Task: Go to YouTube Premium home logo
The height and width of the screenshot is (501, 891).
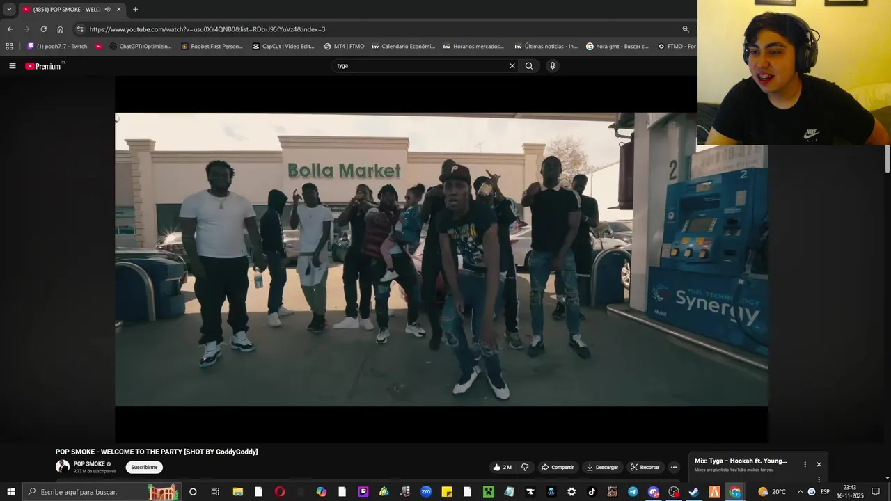Action: point(43,66)
